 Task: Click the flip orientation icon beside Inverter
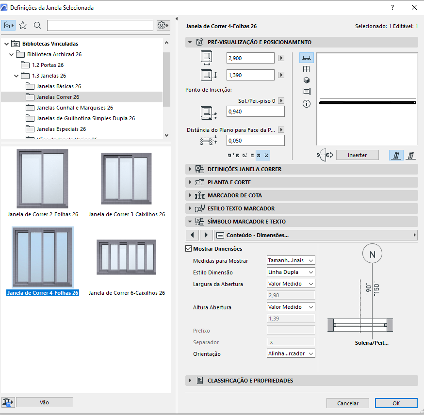pos(325,155)
